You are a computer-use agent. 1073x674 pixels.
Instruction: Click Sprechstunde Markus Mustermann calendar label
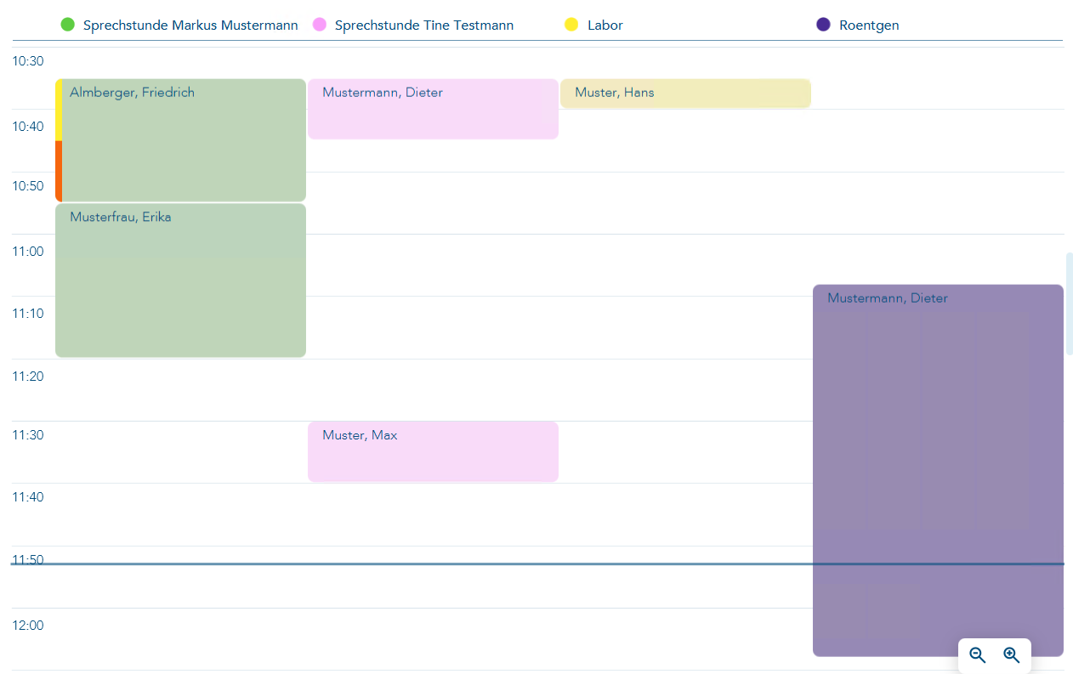(x=190, y=25)
